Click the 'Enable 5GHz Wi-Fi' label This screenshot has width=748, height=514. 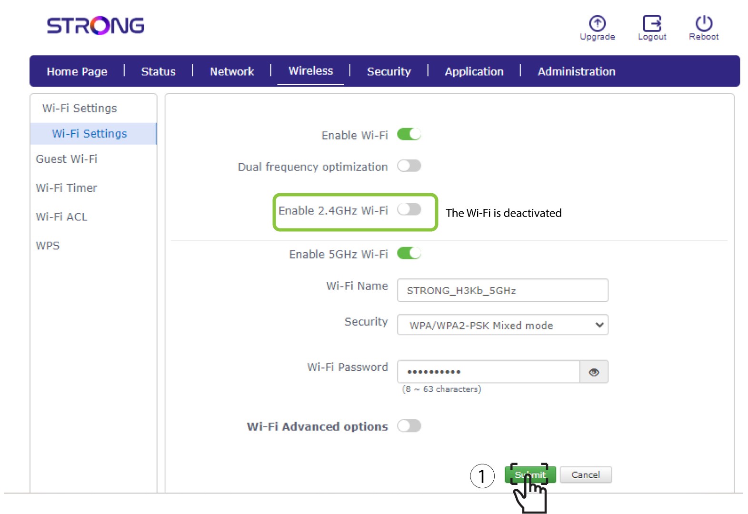[339, 254]
